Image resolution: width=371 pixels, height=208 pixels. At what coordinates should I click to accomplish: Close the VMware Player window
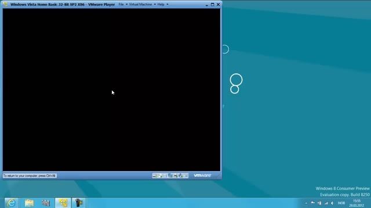point(218,5)
